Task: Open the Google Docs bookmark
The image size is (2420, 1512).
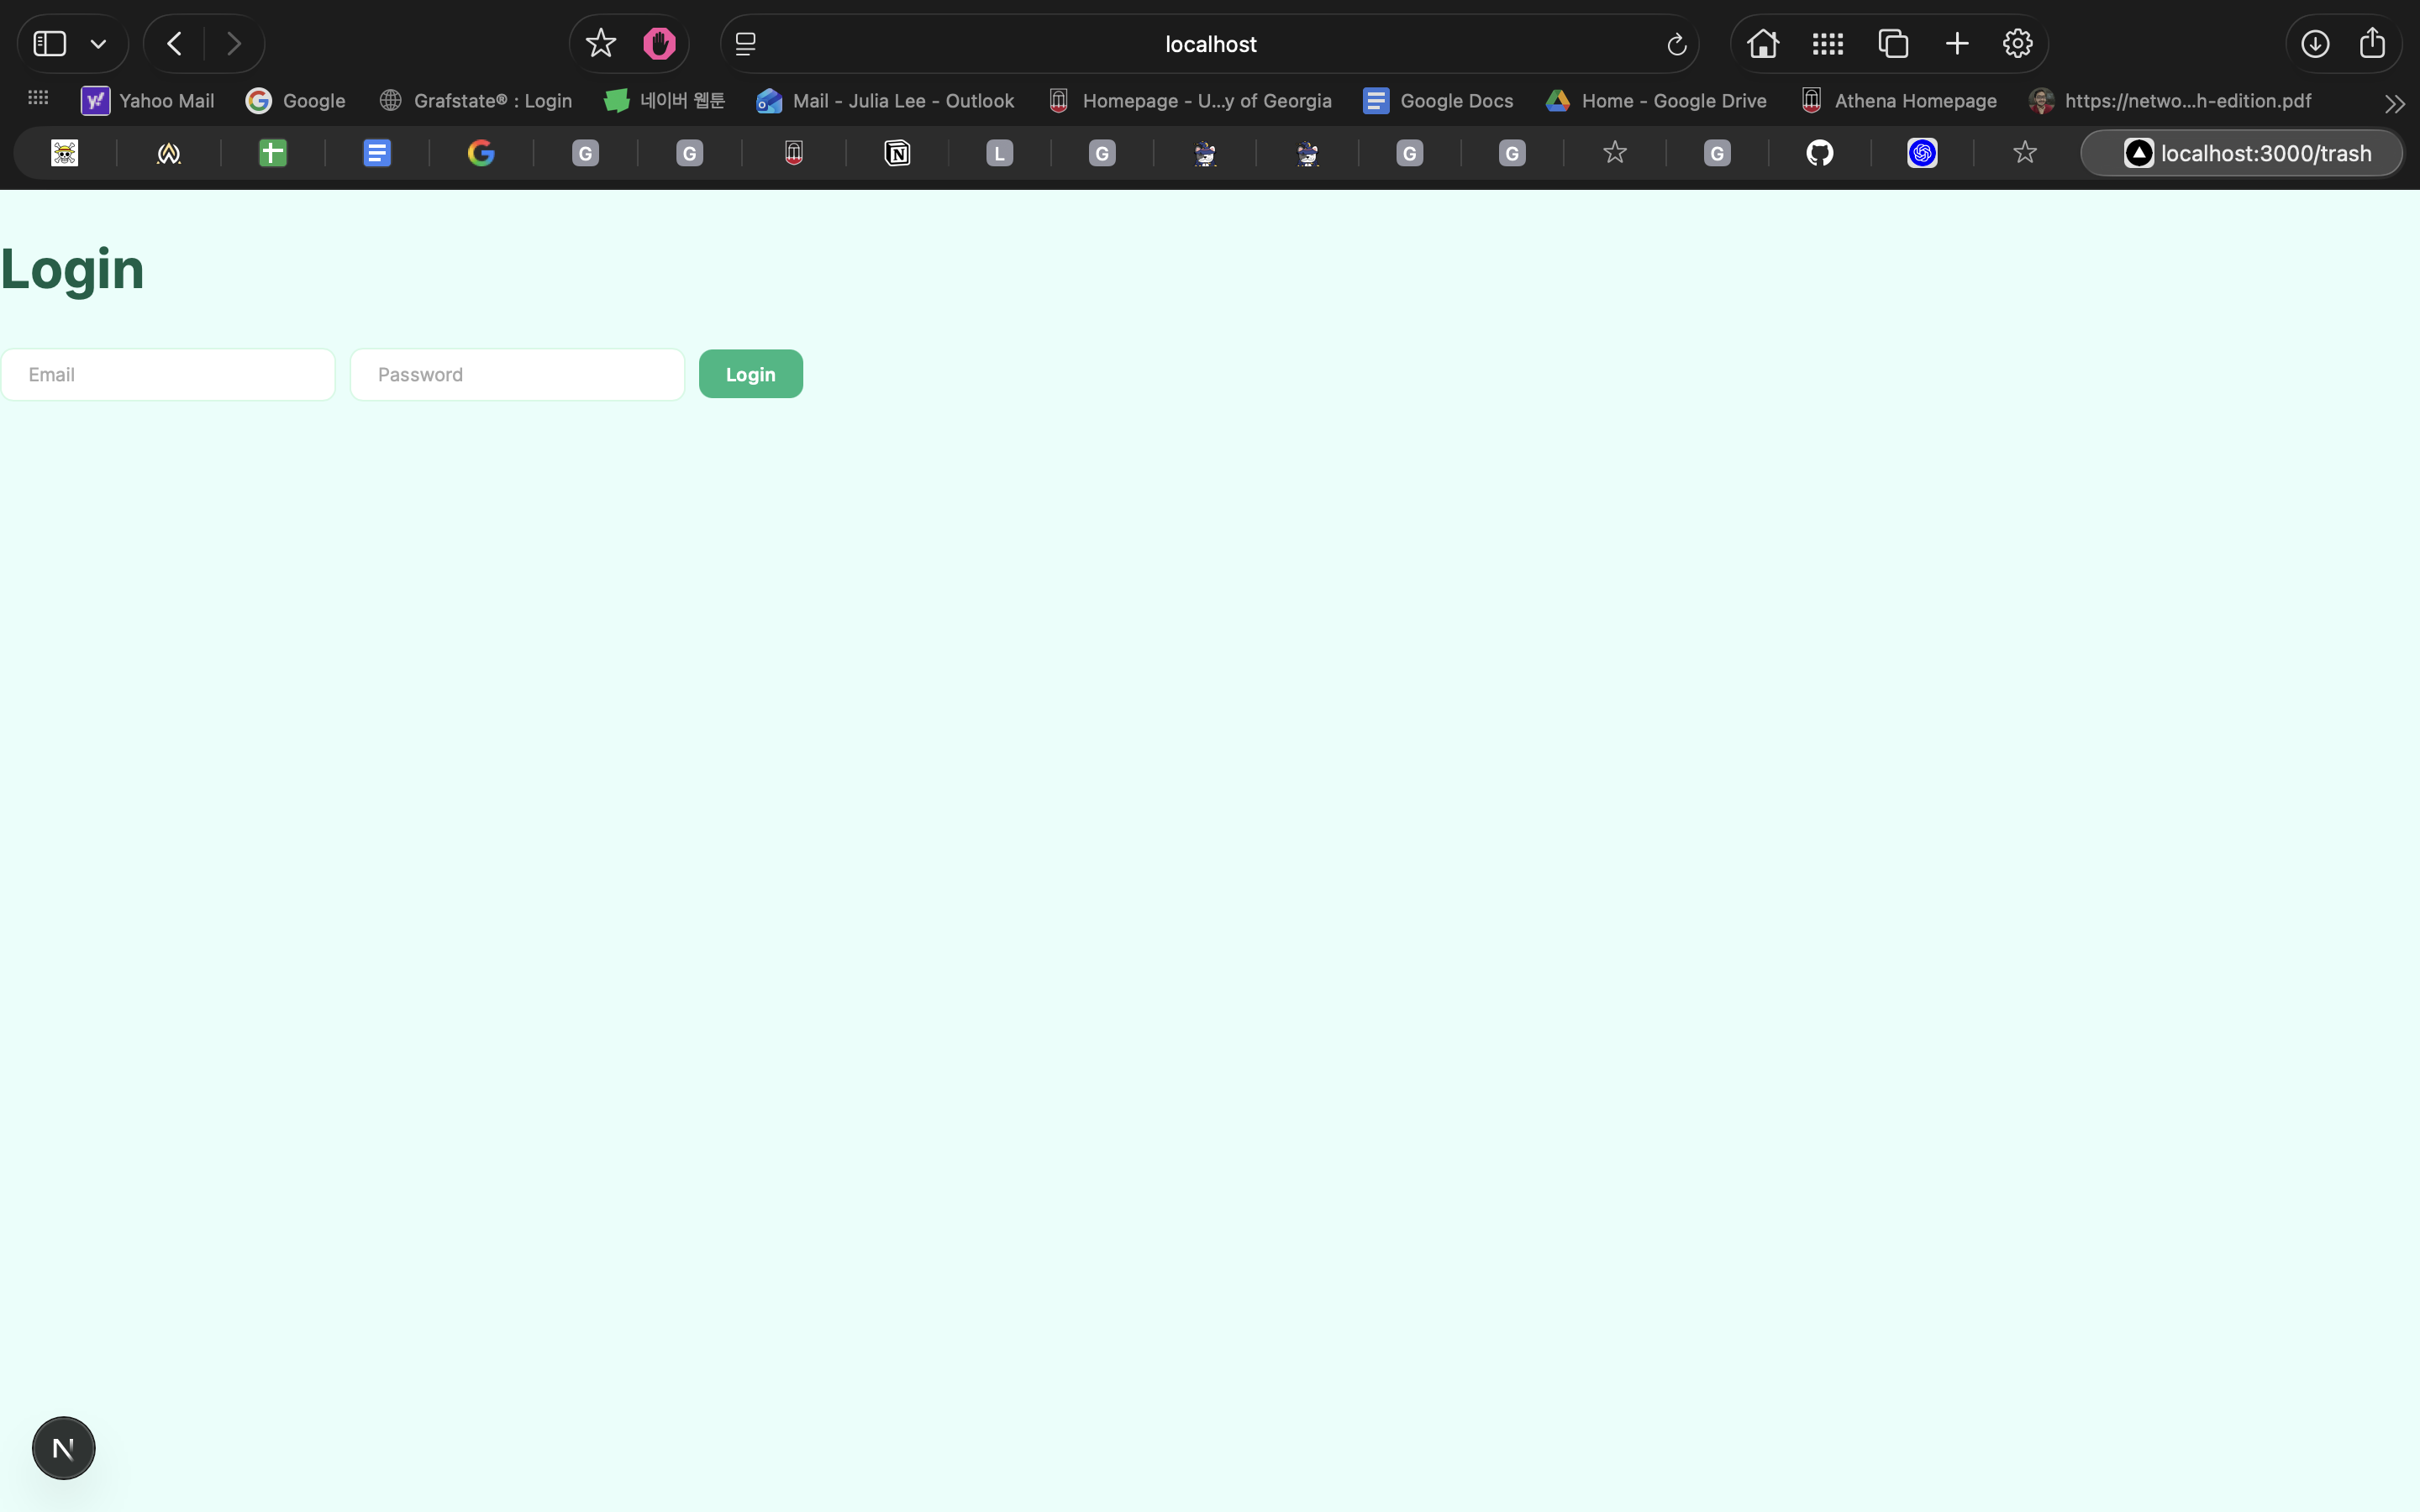Action: pos(1438,101)
